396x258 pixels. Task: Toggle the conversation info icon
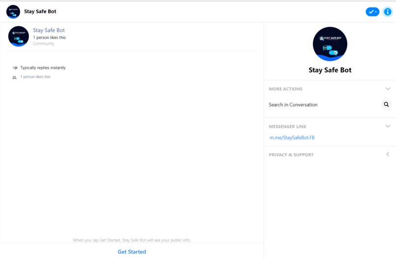(388, 12)
